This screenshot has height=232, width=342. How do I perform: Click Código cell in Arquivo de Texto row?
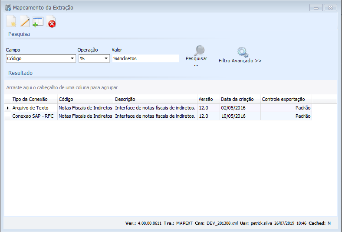point(85,108)
